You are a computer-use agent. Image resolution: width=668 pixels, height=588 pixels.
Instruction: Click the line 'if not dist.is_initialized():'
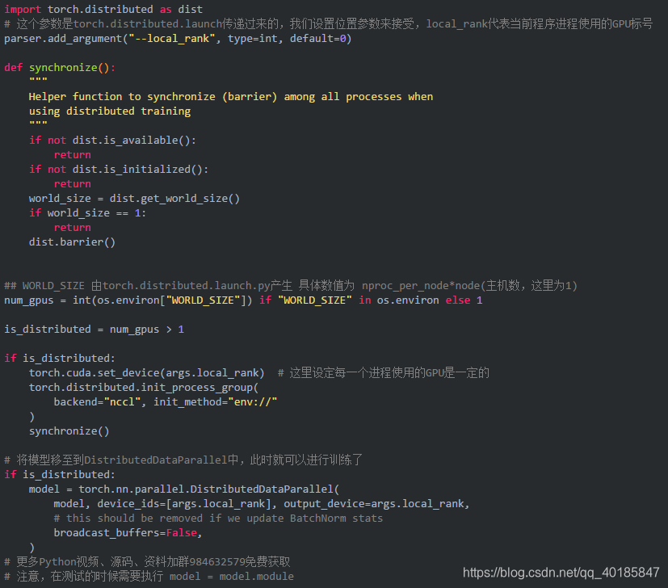tap(119, 169)
